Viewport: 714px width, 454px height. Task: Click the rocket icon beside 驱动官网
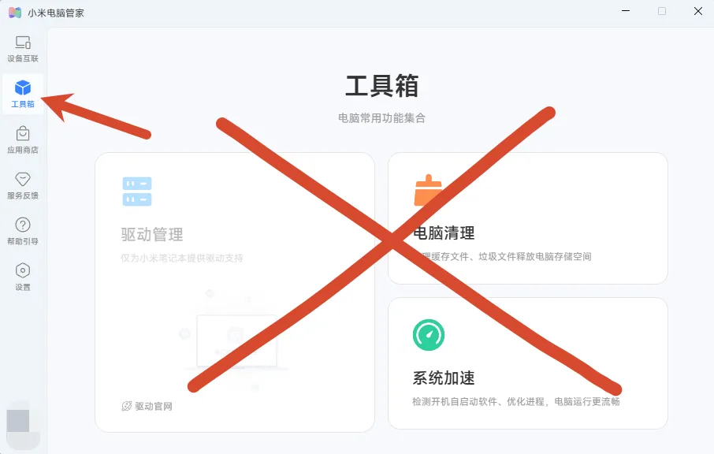pos(127,406)
